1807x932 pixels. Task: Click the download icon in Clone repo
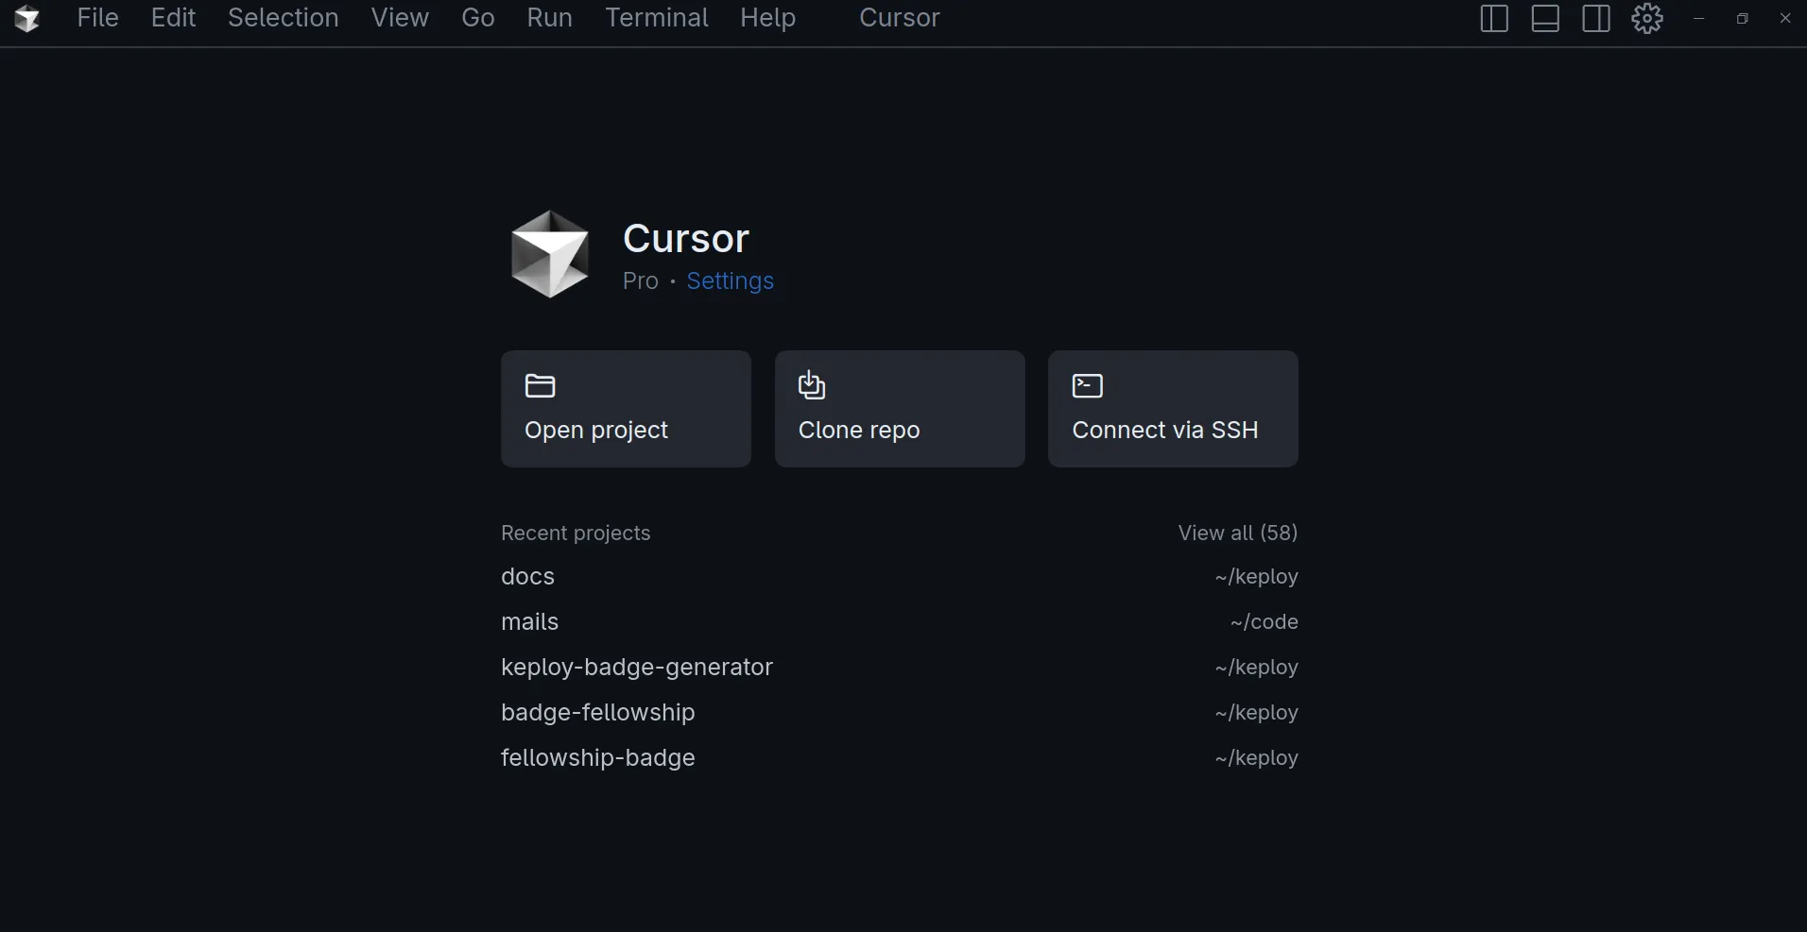coord(812,385)
